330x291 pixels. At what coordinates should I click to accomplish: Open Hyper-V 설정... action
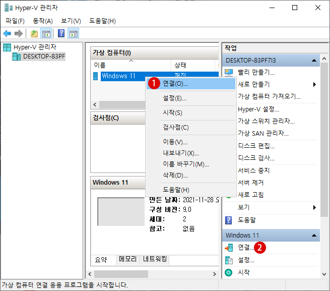[258, 109]
